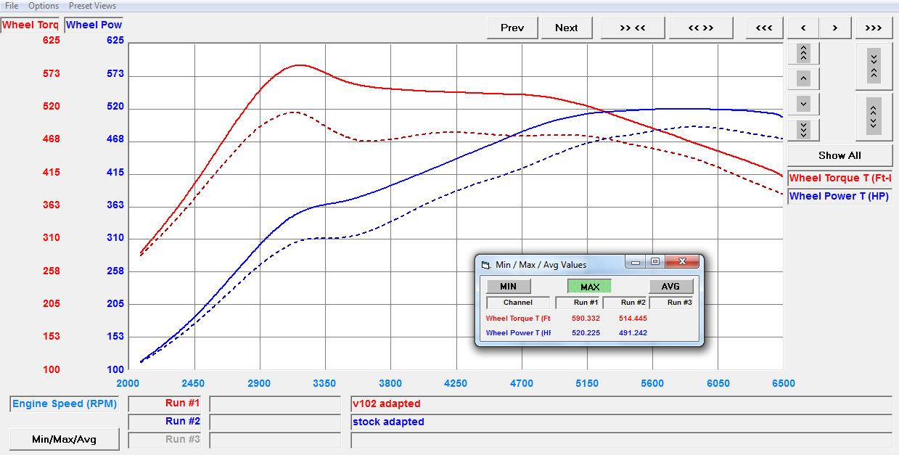Open the Preset Views menu

click(92, 6)
